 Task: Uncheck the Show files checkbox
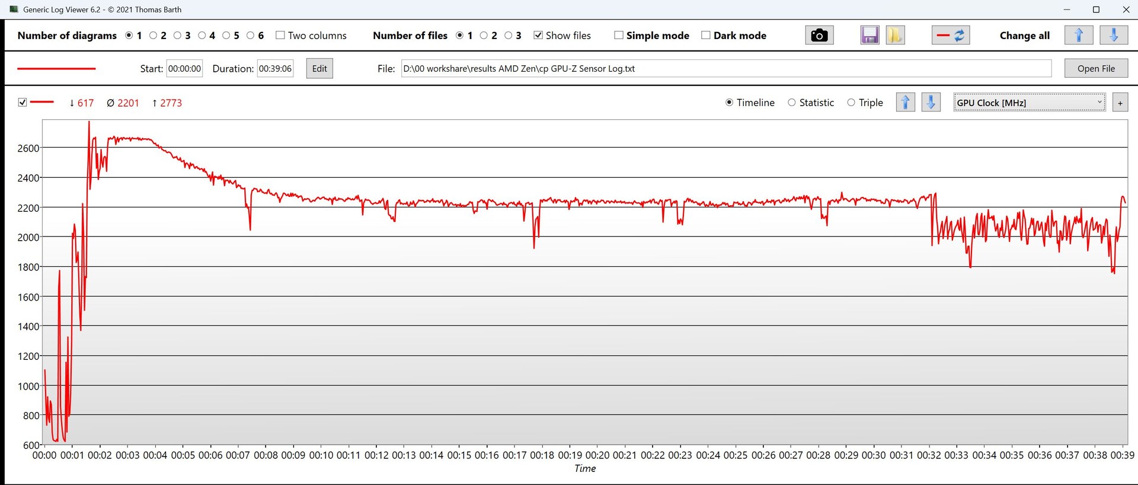(538, 36)
